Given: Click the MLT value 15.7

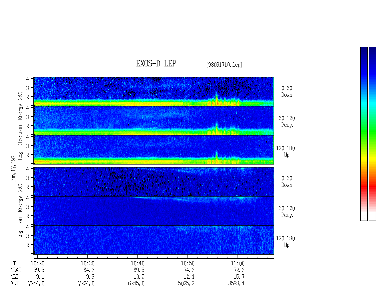Looking at the screenshot, I should pos(239,277).
